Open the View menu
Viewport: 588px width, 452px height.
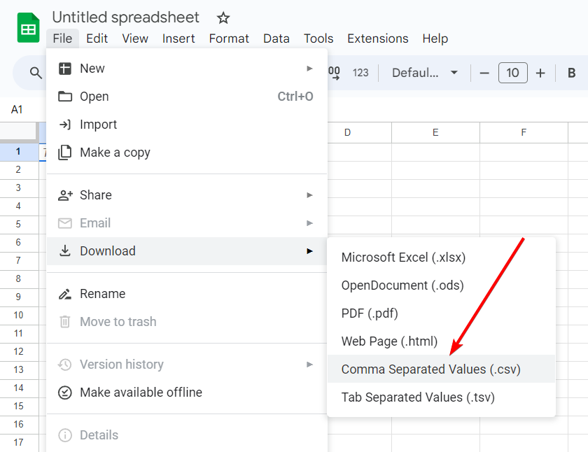click(135, 38)
